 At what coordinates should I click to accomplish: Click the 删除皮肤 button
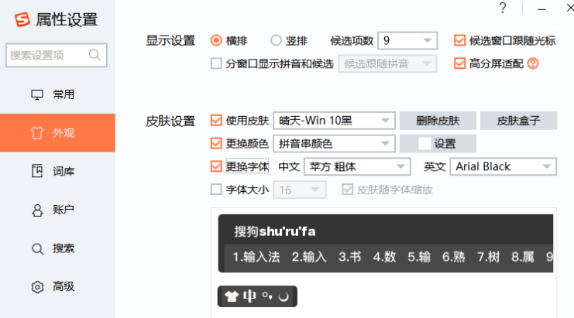coord(438,121)
